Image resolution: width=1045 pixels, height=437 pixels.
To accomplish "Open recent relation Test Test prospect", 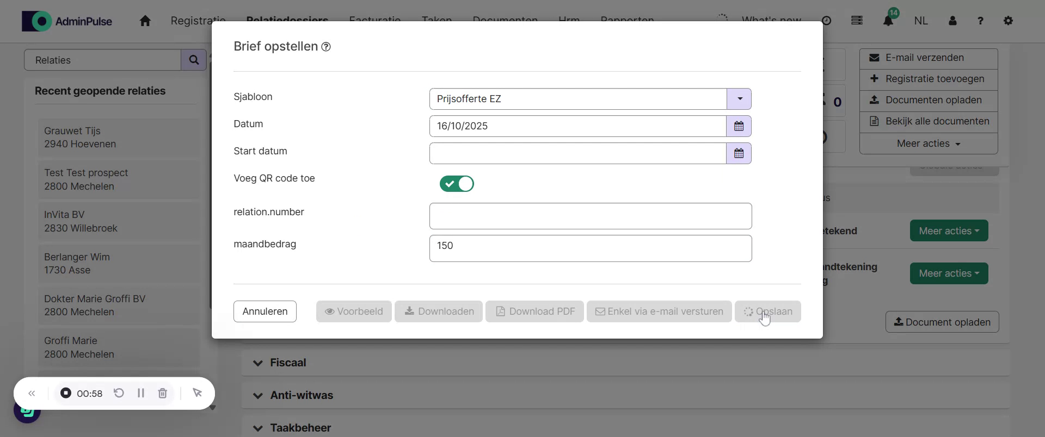I will click(119, 179).
